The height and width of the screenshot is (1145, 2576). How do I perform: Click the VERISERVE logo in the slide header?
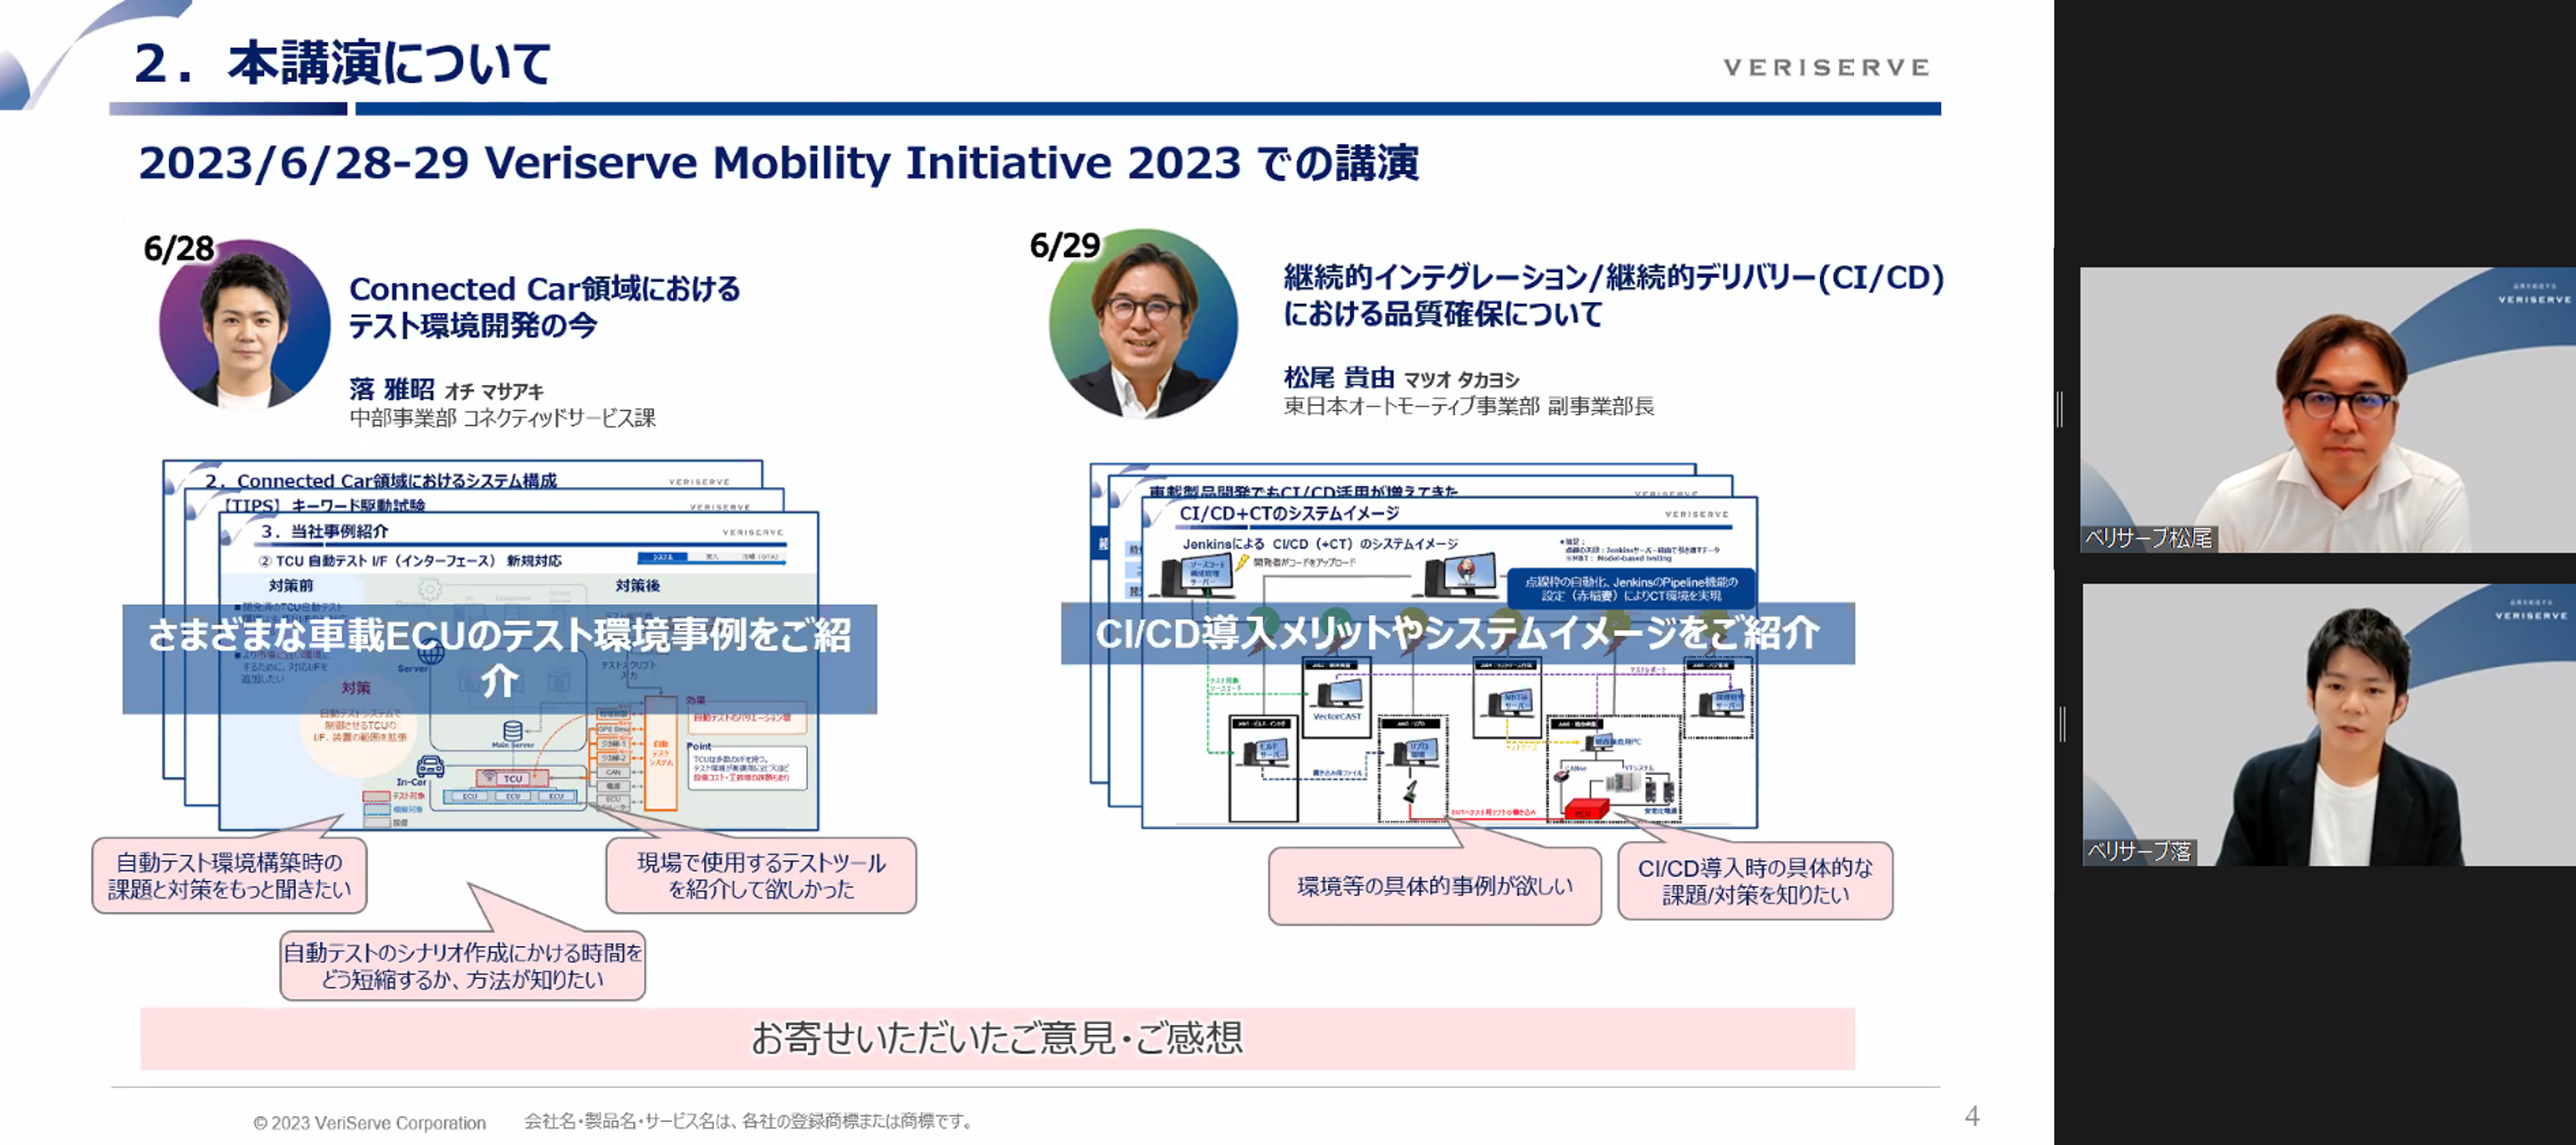point(1826,67)
